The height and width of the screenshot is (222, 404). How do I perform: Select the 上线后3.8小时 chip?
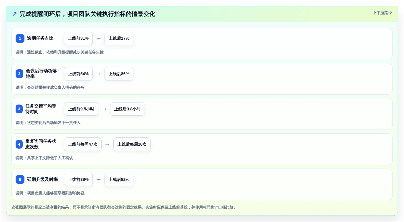[x=128, y=109]
